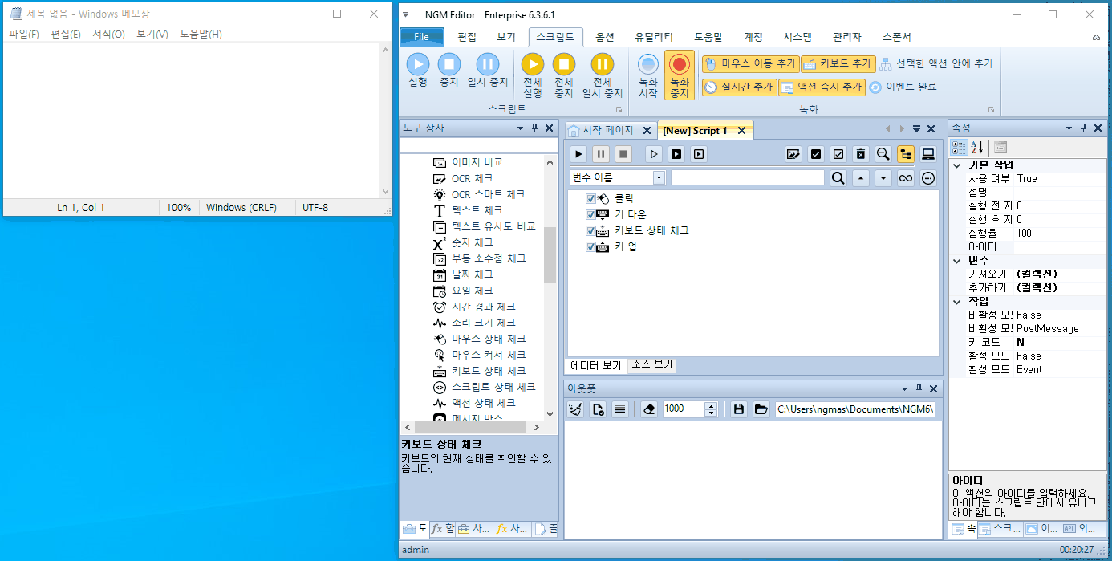This screenshot has height=561, width=1112.
Task: Open 속성 panel options dropdown arrow
Action: point(1069,128)
